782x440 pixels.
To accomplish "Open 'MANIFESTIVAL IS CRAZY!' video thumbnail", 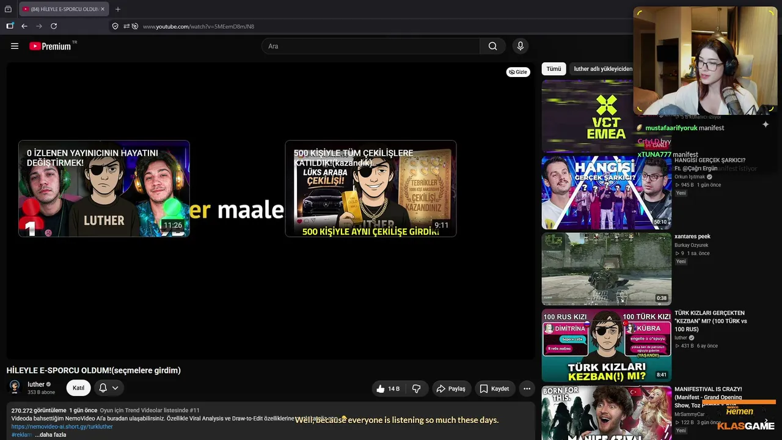I will (607, 413).
